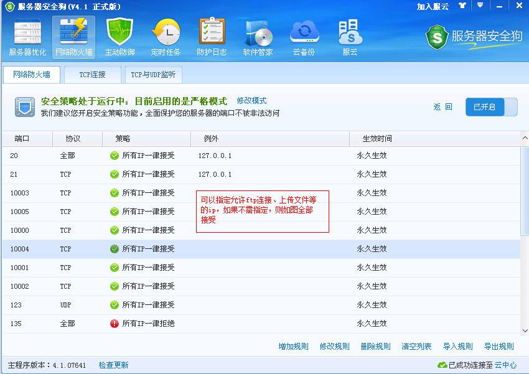
Task: Toggle the 已开启 security policy switch
Action: [x=491, y=107]
